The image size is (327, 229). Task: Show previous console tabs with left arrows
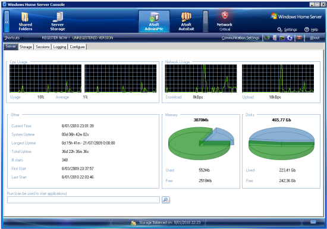point(7,21)
